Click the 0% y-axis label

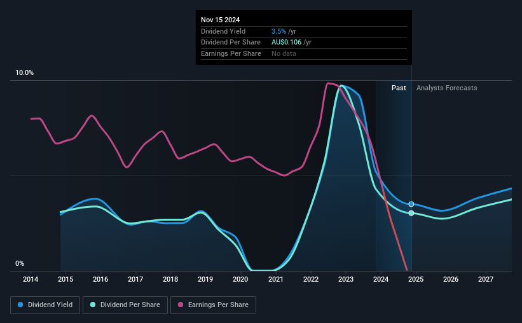20,263
